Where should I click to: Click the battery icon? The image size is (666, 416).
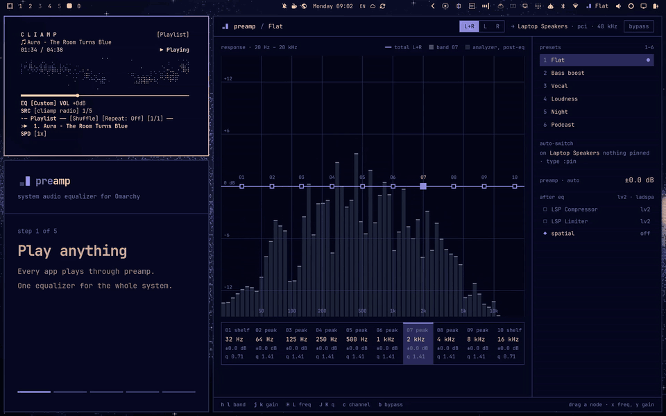point(656,6)
